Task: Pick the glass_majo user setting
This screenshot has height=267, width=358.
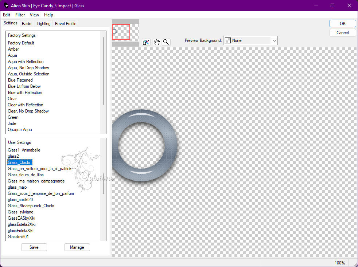Action: click(x=17, y=187)
